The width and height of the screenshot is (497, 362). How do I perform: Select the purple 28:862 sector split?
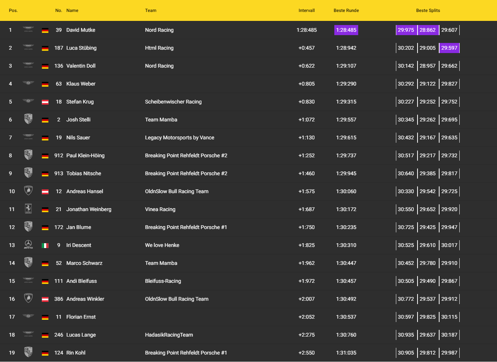pos(427,30)
